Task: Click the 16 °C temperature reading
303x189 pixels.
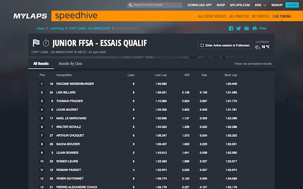Action: point(265,47)
